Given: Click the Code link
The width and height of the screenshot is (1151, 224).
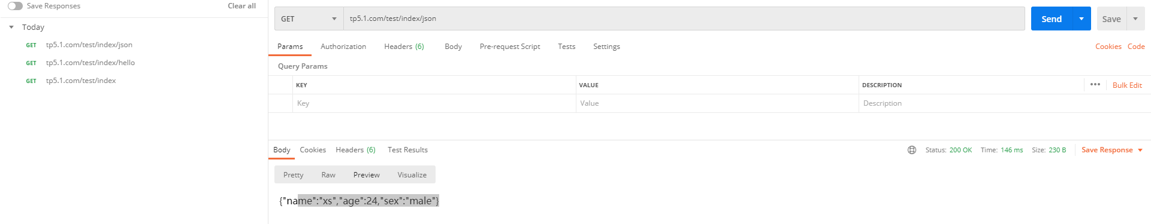Looking at the screenshot, I should coord(1136,47).
